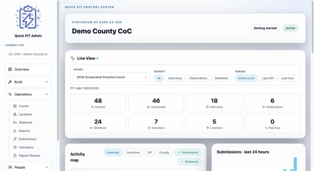Switch activity map to Heatmap
The width and height of the screenshot is (314, 171).
pyautogui.click(x=113, y=152)
